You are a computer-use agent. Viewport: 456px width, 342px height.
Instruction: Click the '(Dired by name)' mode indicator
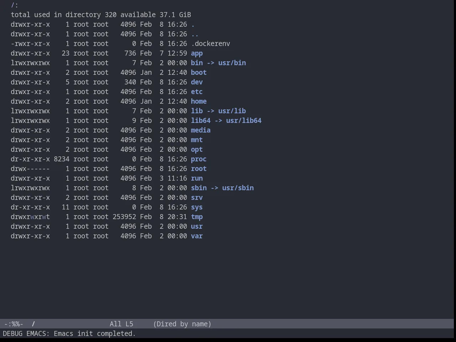pos(182,324)
